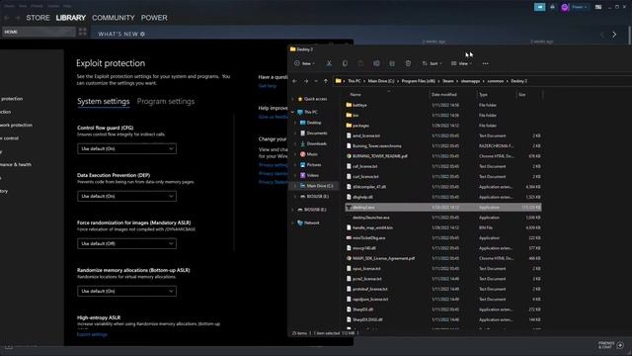This screenshot has width=632, height=356.
Task: Expand the Quick access tree node
Action: 293,99
